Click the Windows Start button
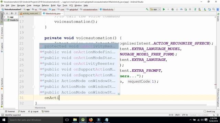This screenshot has width=220, height=123. pos(4,120)
